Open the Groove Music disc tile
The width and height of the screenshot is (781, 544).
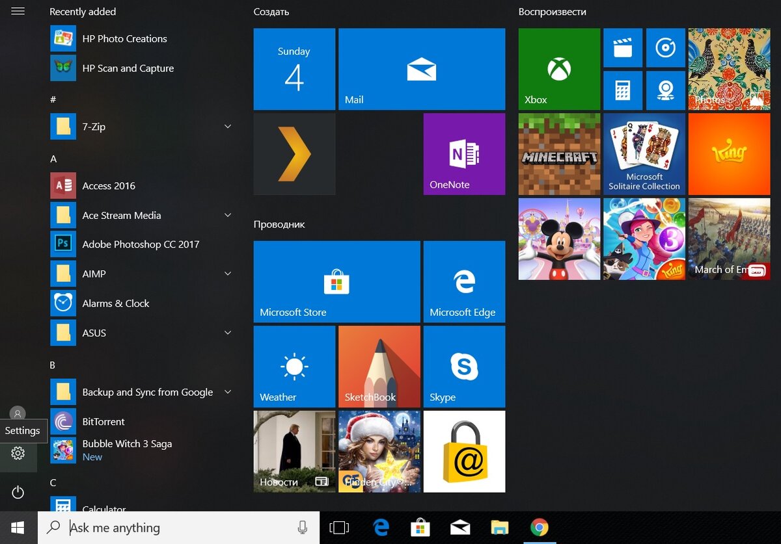pyautogui.click(x=665, y=47)
